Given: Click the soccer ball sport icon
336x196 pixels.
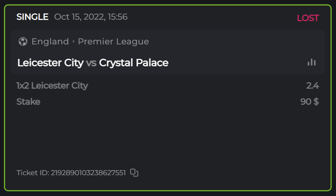Looking at the screenshot, I should 23,41.
